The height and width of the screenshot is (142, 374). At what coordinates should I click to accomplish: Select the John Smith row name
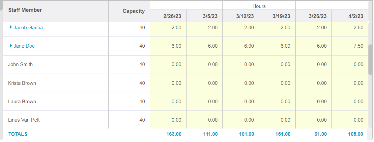(20, 64)
